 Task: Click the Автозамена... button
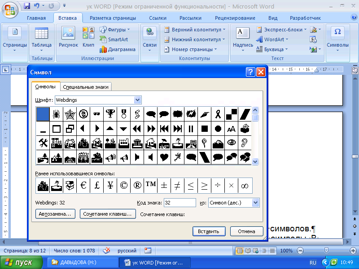click(55, 214)
